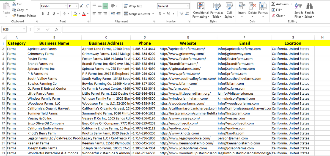The width and height of the screenshot is (330, 156).
Task: Decrease the indent
Action: 113,14
